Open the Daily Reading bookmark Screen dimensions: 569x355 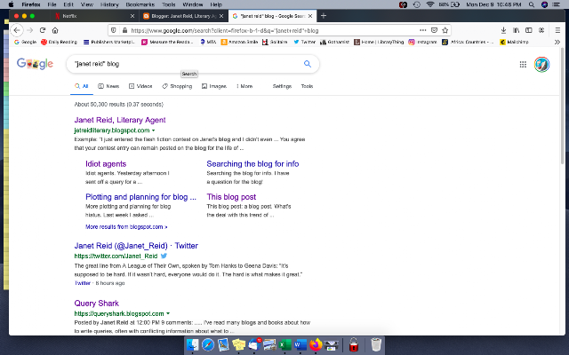point(59,42)
